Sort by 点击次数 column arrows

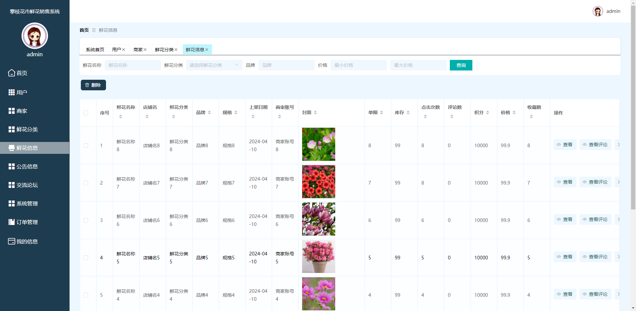click(x=425, y=116)
